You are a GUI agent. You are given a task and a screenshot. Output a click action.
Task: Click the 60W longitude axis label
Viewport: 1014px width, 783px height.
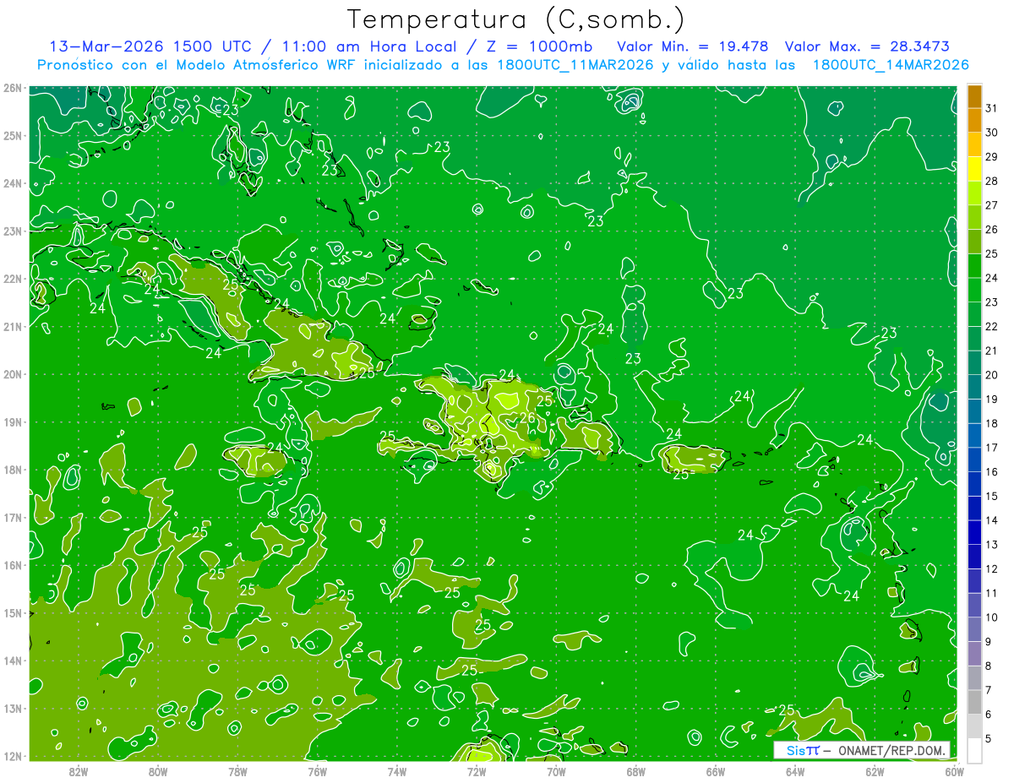(955, 771)
